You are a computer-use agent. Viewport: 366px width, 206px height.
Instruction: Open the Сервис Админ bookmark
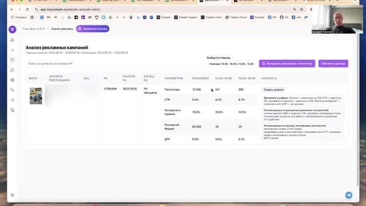pyautogui.click(x=186, y=17)
